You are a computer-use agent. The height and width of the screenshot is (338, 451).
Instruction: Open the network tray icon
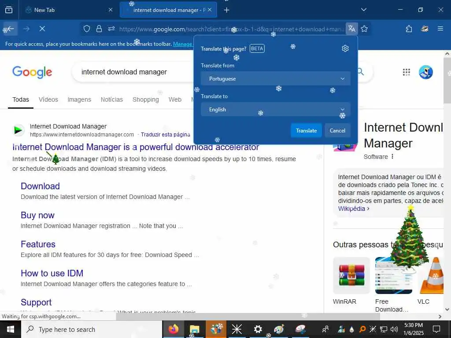pyautogui.click(x=384, y=329)
